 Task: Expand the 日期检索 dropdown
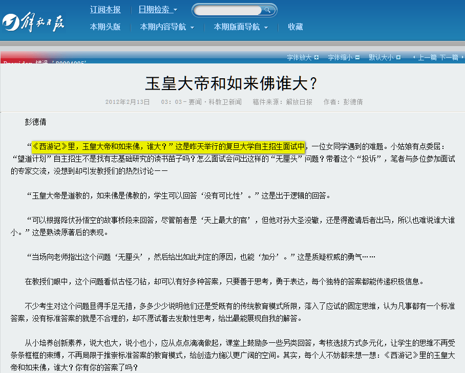pos(158,10)
